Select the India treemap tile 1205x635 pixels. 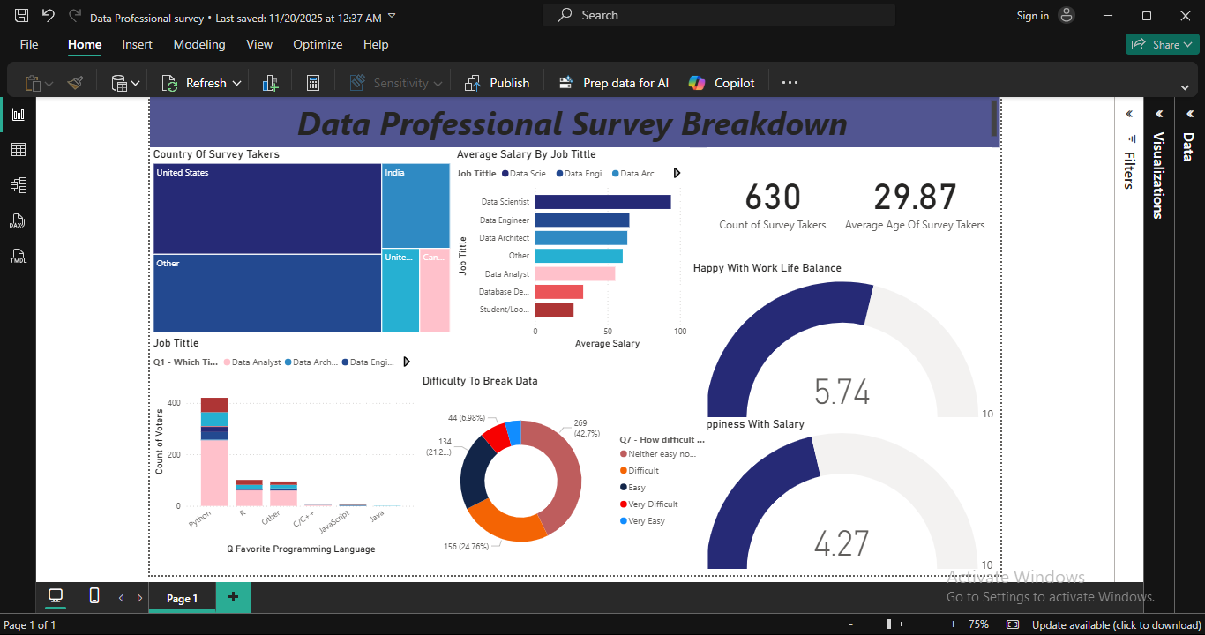pyautogui.click(x=415, y=205)
